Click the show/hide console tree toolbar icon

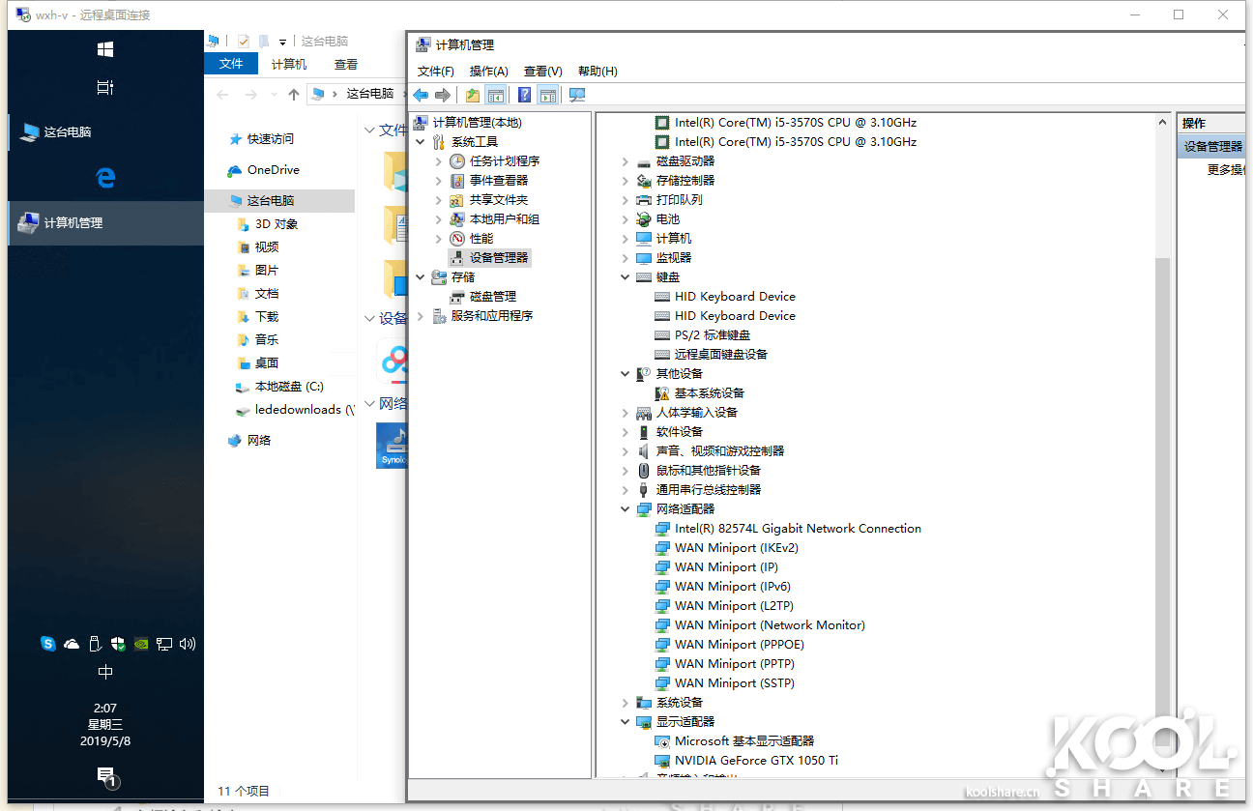click(496, 95)
